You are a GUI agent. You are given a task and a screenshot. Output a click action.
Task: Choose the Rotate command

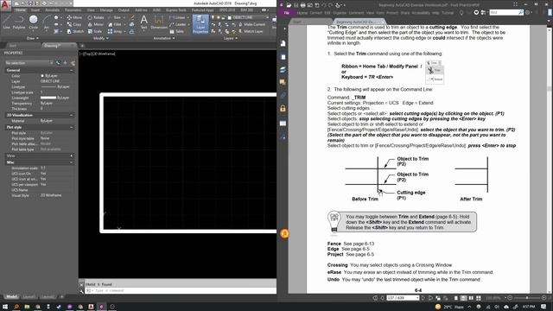96,17
